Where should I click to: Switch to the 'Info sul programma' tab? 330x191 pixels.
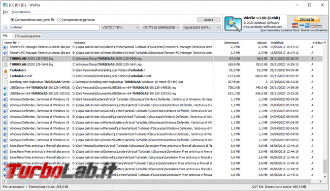[27, 36]
